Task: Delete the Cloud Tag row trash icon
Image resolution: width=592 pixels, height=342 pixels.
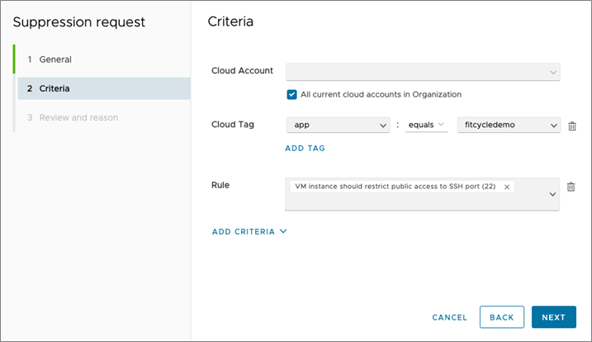Action: [x=572, y=126]
